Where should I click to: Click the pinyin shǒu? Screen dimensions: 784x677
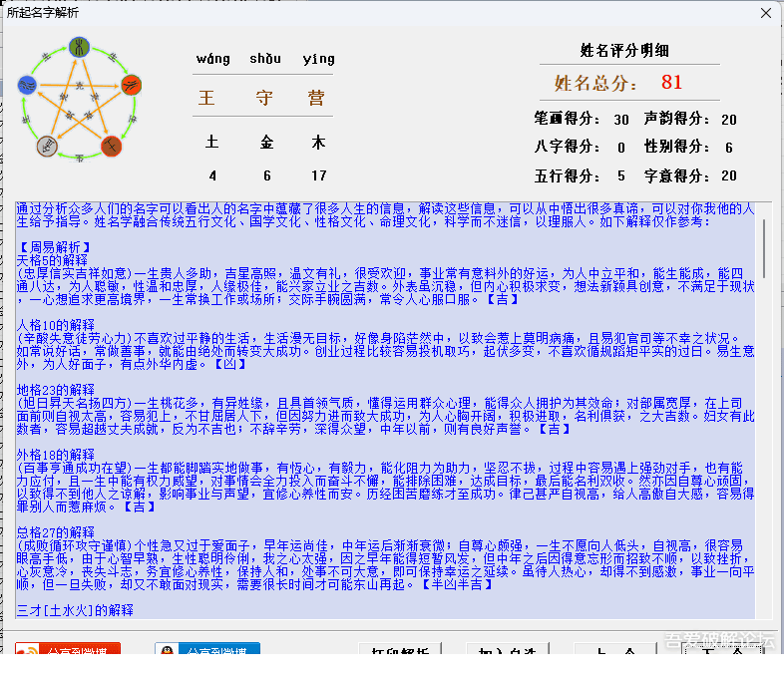click(265, 59)
